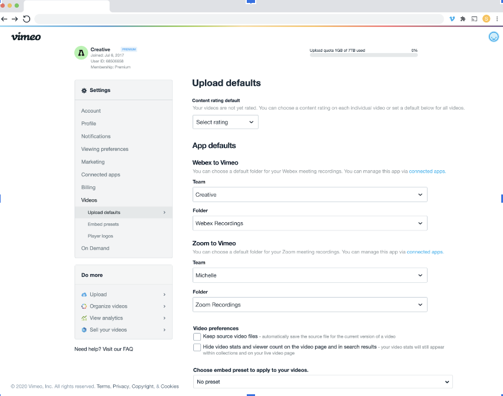The width and height of the screenshot is (503, 396).
Task: Open the No preset embed dropdown
Action: pos(323,381)
